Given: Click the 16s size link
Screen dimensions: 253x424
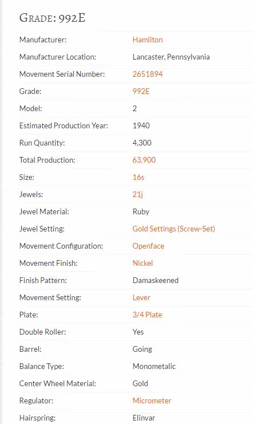Looking at the screenshot, I should coord(139,177).
